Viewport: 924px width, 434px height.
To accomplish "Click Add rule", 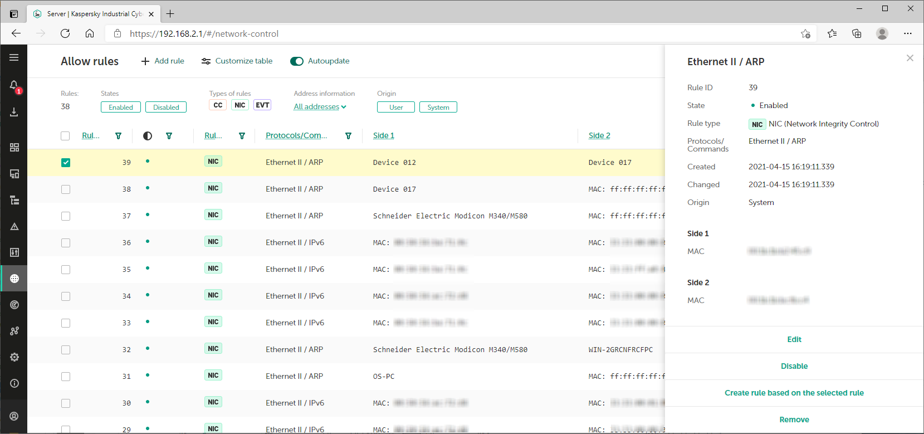I will pyautogui.click(x=162, y=61).
